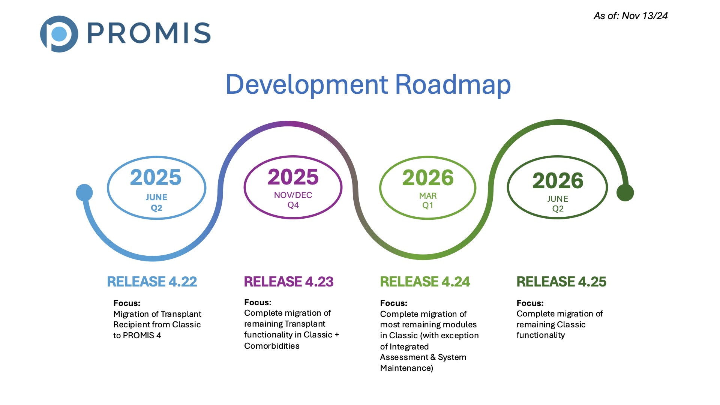Image resolution: width=720 pixels, height=405 pixels.
Task: Toggle the Q2 label inside the blue oval
Action: 156,208
